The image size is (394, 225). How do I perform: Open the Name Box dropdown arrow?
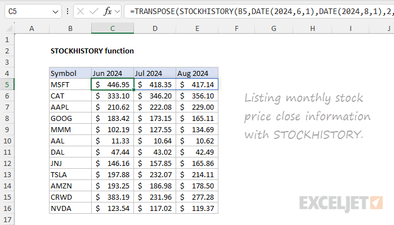coord(55,12)
